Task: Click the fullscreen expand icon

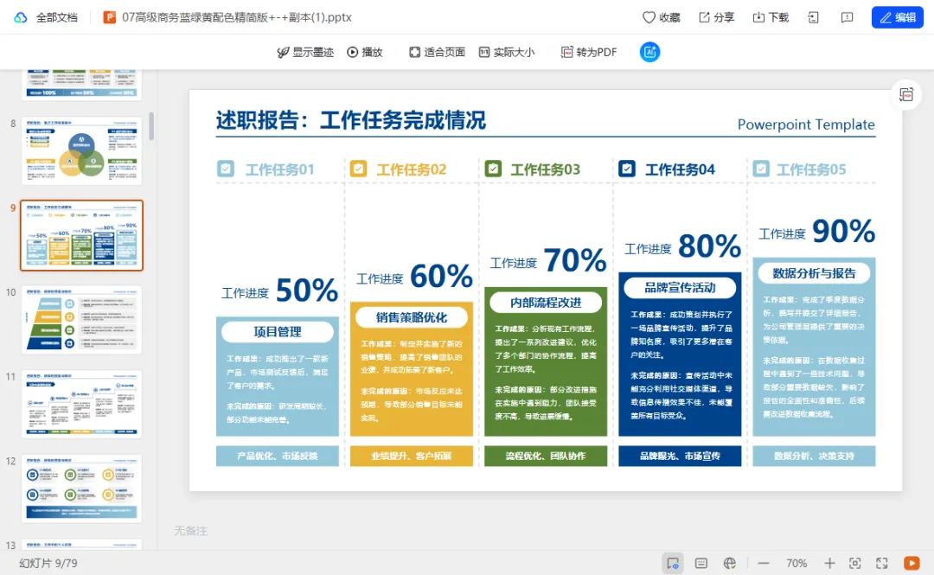Action: point(882,563)
